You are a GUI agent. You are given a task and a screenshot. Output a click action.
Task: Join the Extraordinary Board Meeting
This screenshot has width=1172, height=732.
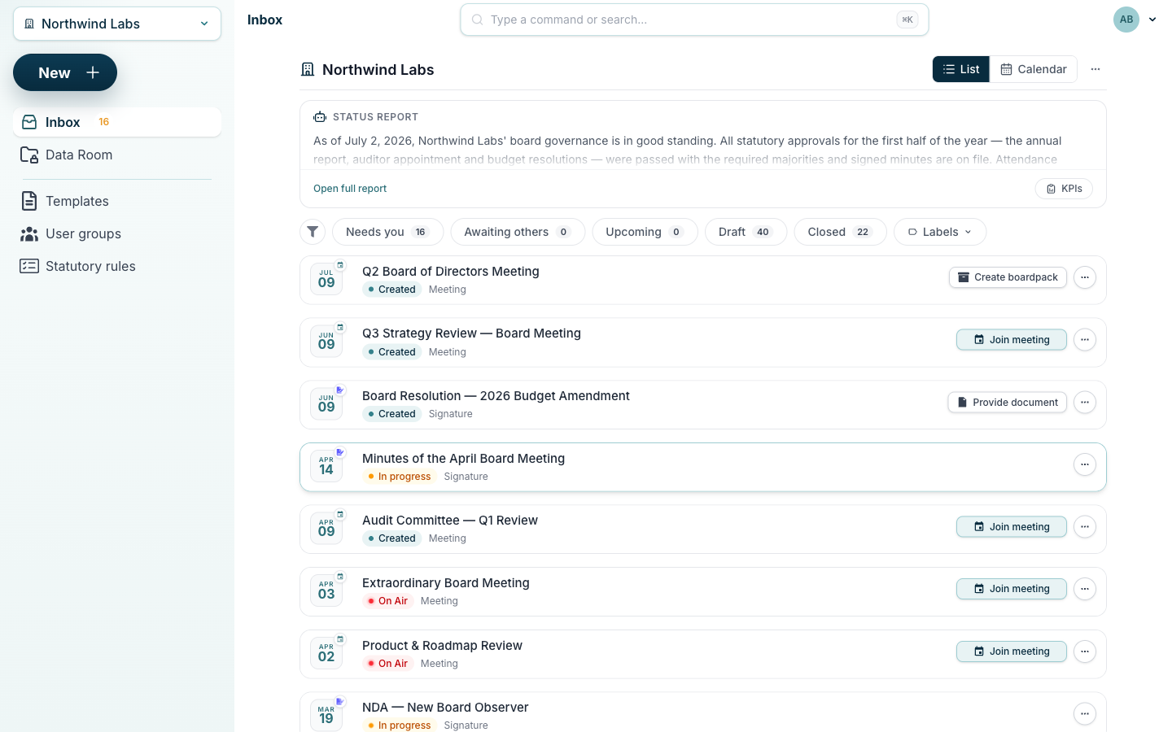1012,589
